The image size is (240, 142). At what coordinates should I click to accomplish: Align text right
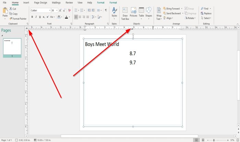point(84,17)
